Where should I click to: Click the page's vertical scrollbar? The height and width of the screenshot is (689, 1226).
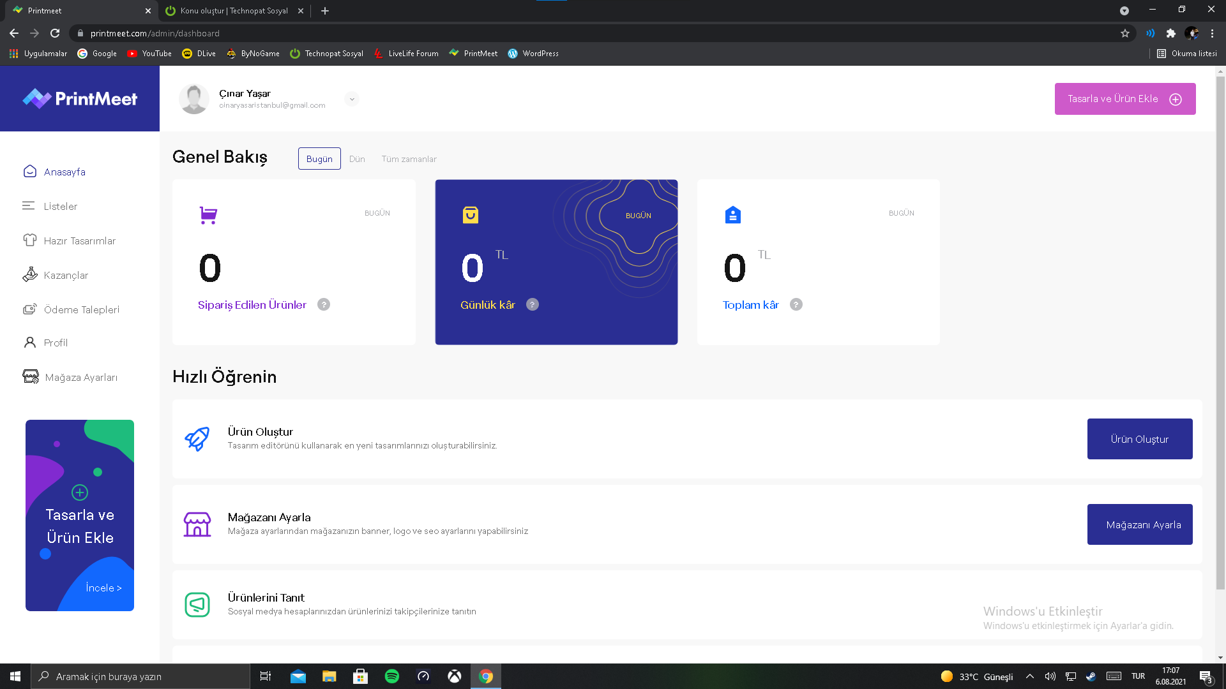[x=1220, y=332]
